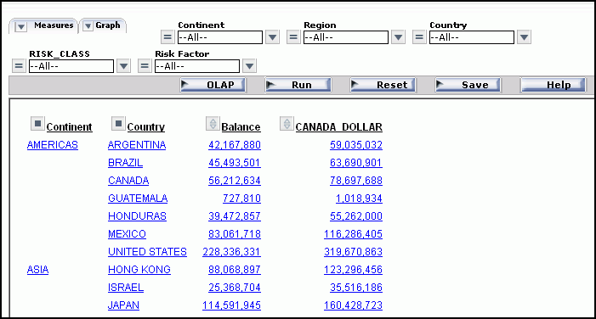Viewport: 596px width, 319px height.
Task: Open the HONG KONG country link
Action: [139, 270]
